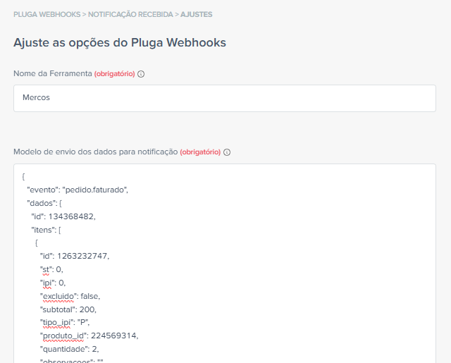This screenshot has width=451, height=363.
Task: Open the PLUGA WEBHOOKS breadcrumb link
Action: (x=47, y=14)
